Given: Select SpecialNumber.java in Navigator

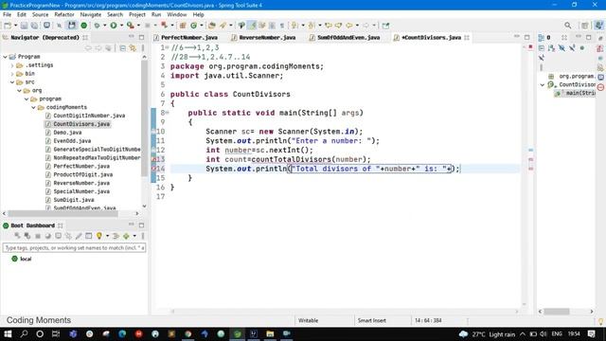Looking at the screenshot, I should click(x=81, y=191).
